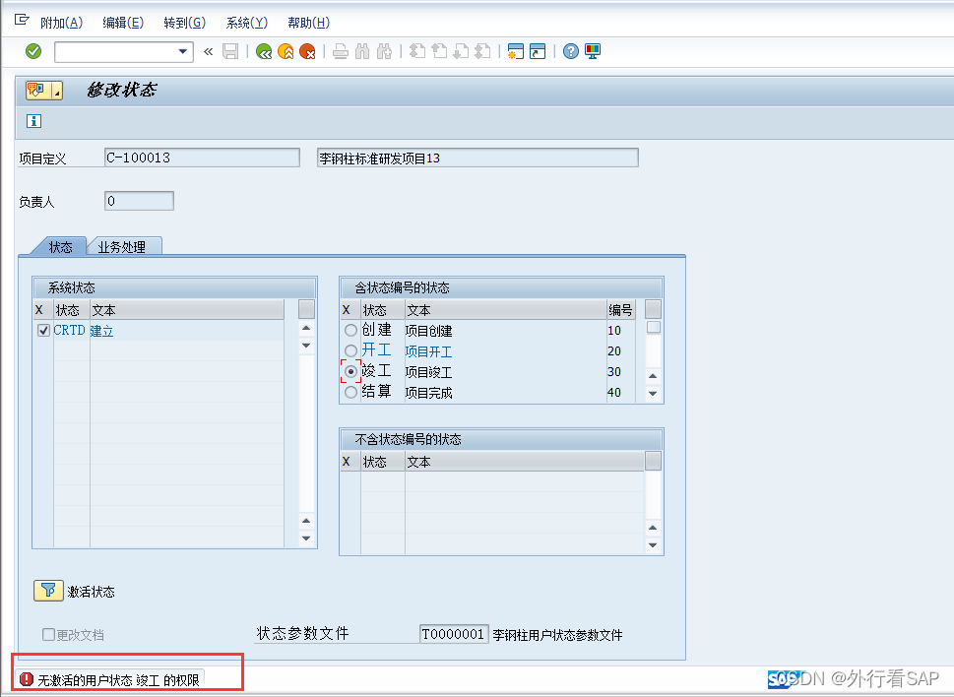
Task: Click the green Back arrow icon
Action: point(264,52)
